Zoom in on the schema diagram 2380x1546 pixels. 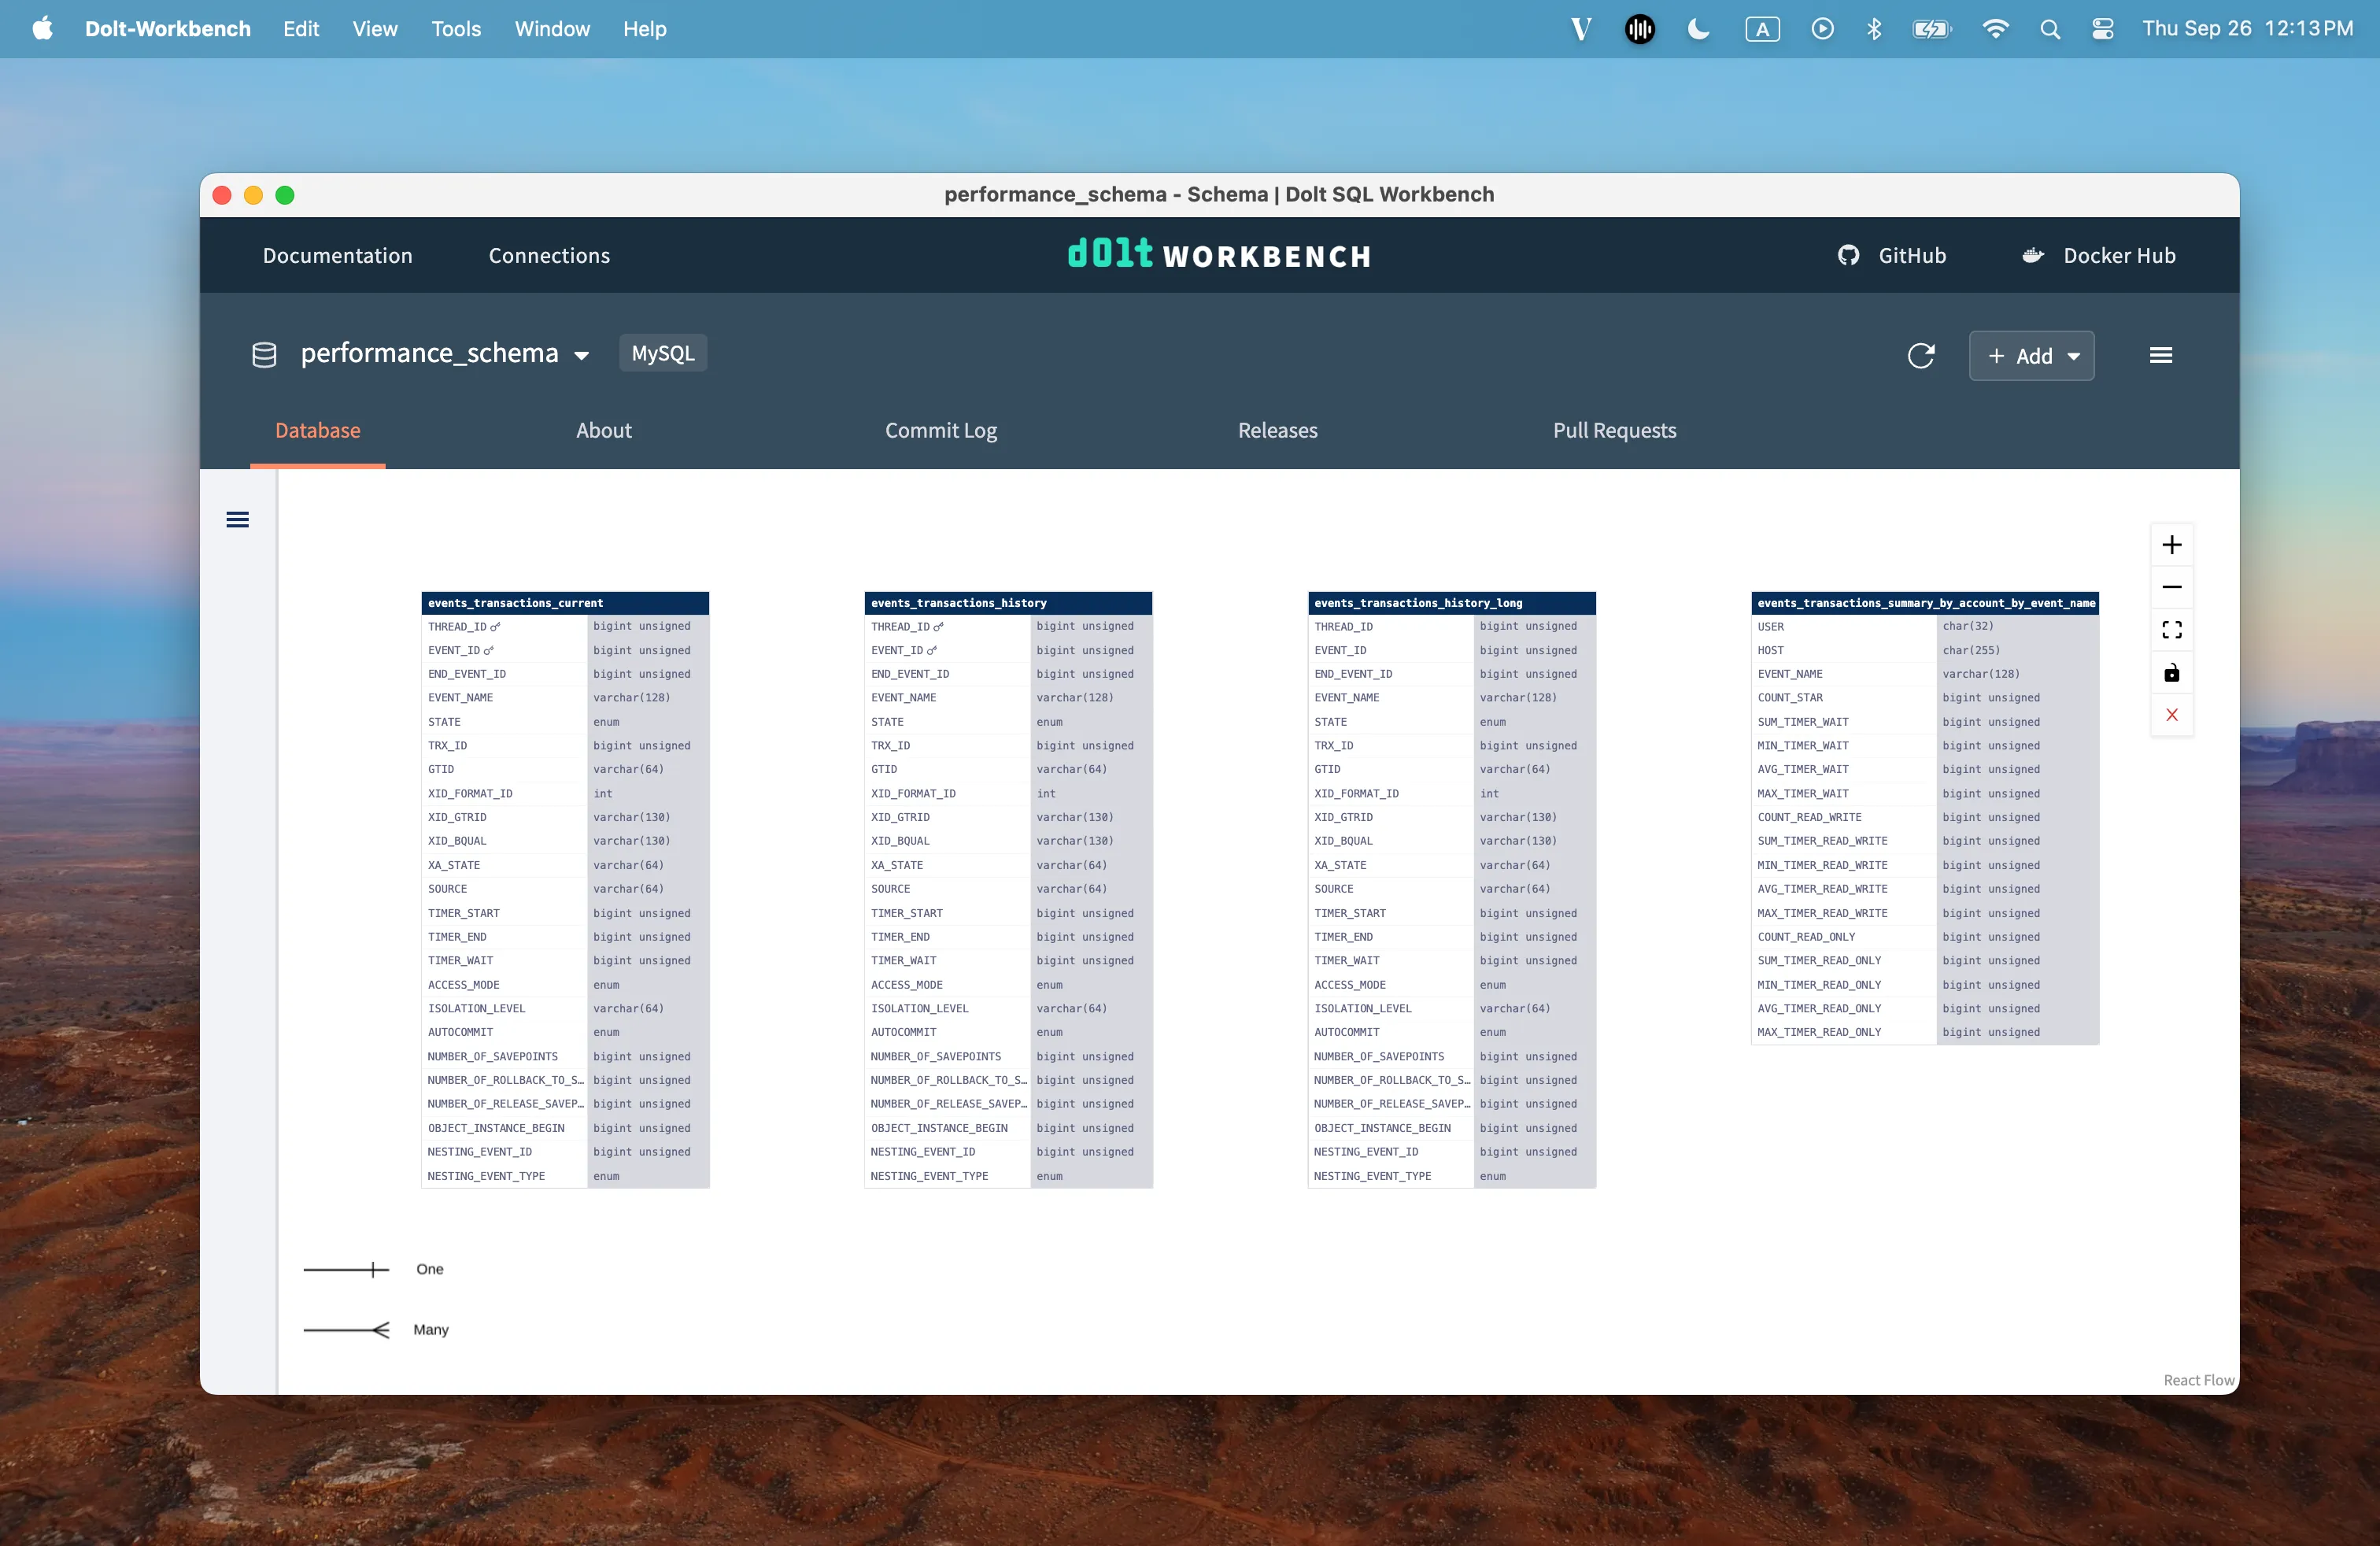tap(2171, 545)
